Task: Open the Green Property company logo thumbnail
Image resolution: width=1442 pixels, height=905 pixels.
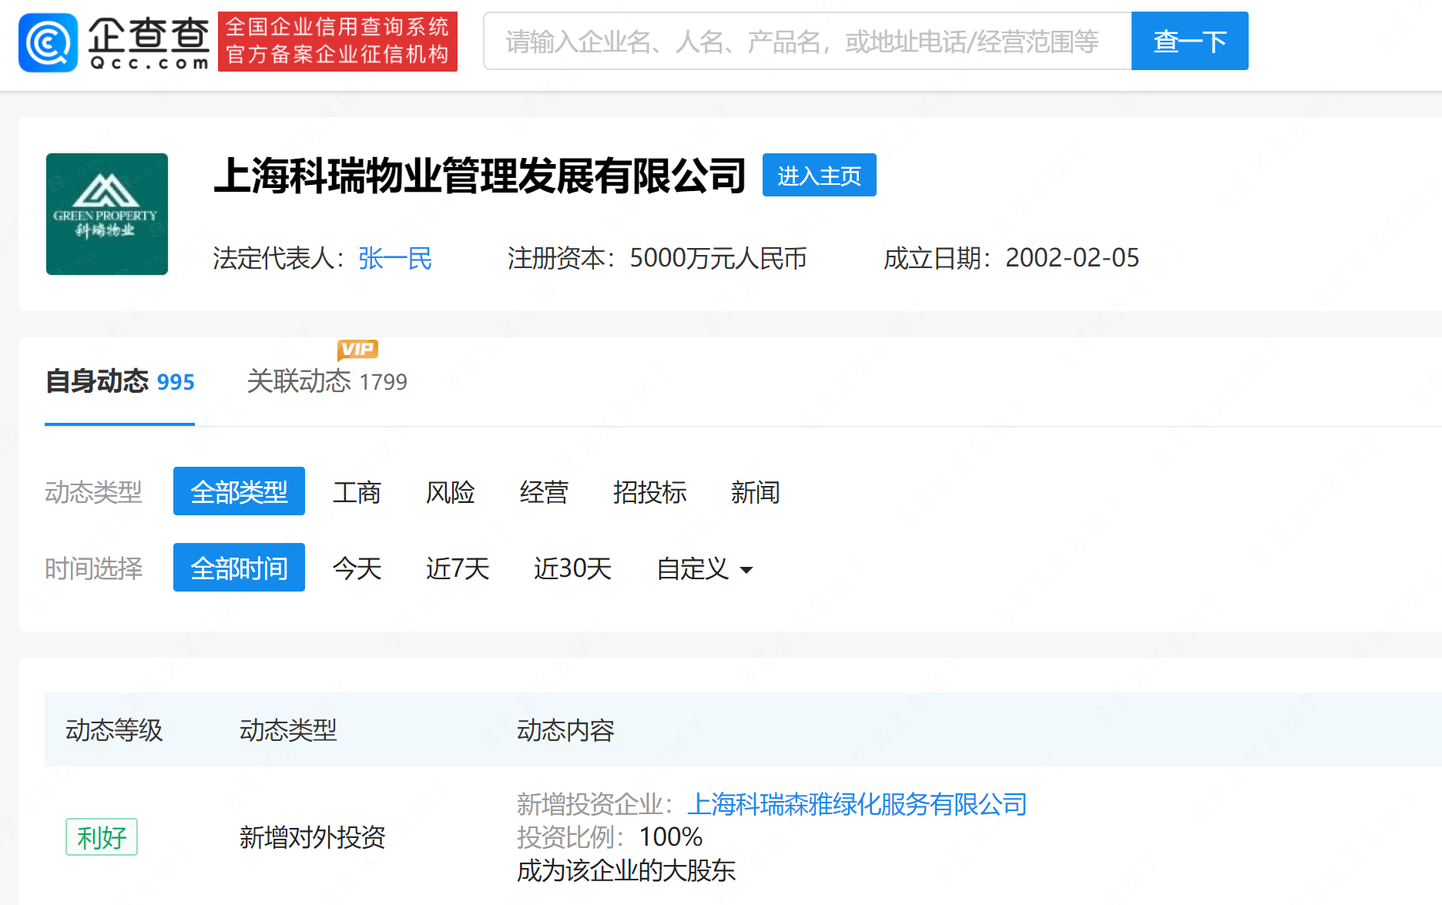Action: pos(107,214)
